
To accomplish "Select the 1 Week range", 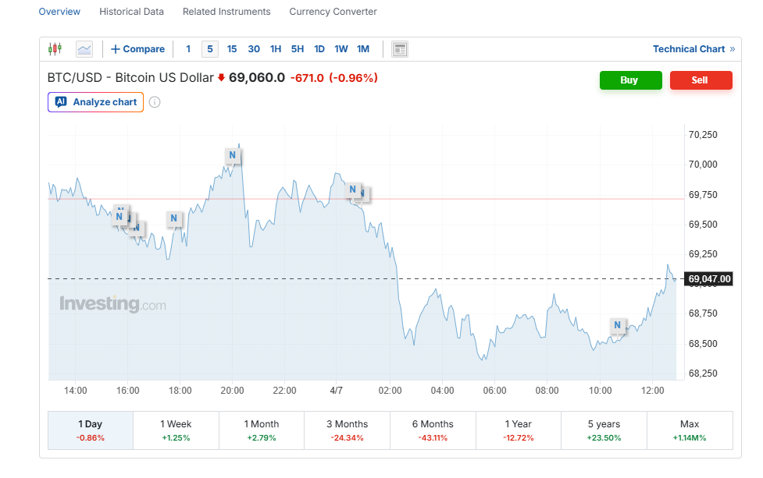I will click(x=176, y=430).
